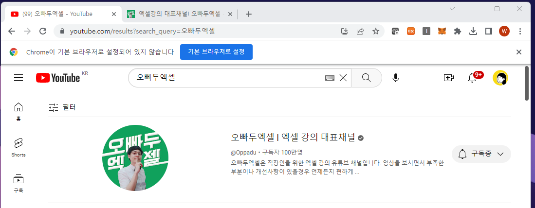The height and width of the screenshot is (208, 535).
Task: Click the channel description text
Action: tap(337, 167)
